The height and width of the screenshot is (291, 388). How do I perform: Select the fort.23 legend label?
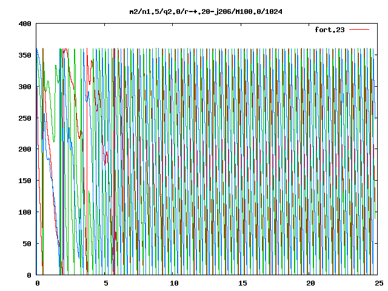pyautogui.click(x=330, y=30)
